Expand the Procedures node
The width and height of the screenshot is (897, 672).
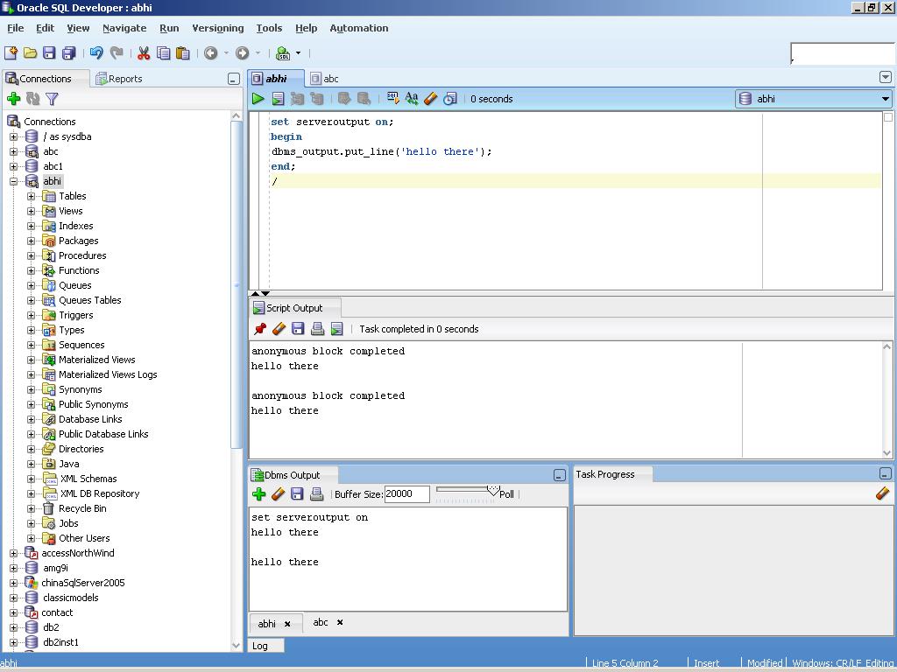click(x=31, y=256)
